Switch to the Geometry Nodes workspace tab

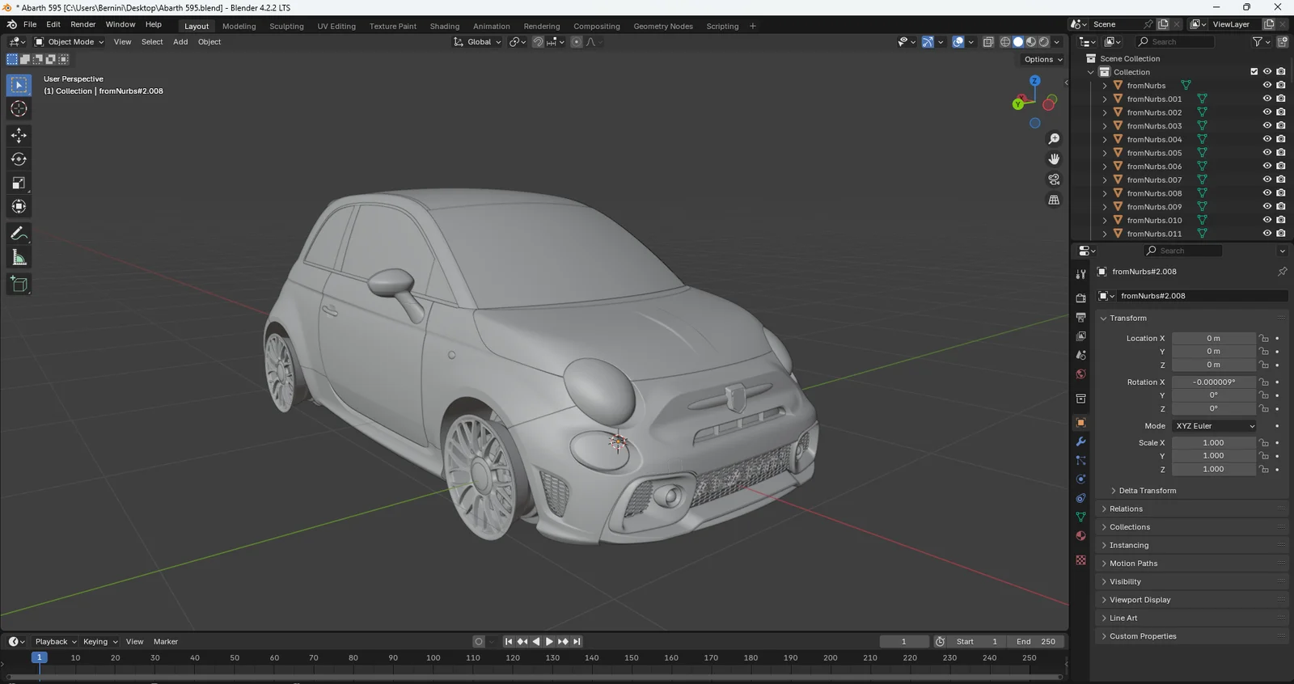[663, 26]
